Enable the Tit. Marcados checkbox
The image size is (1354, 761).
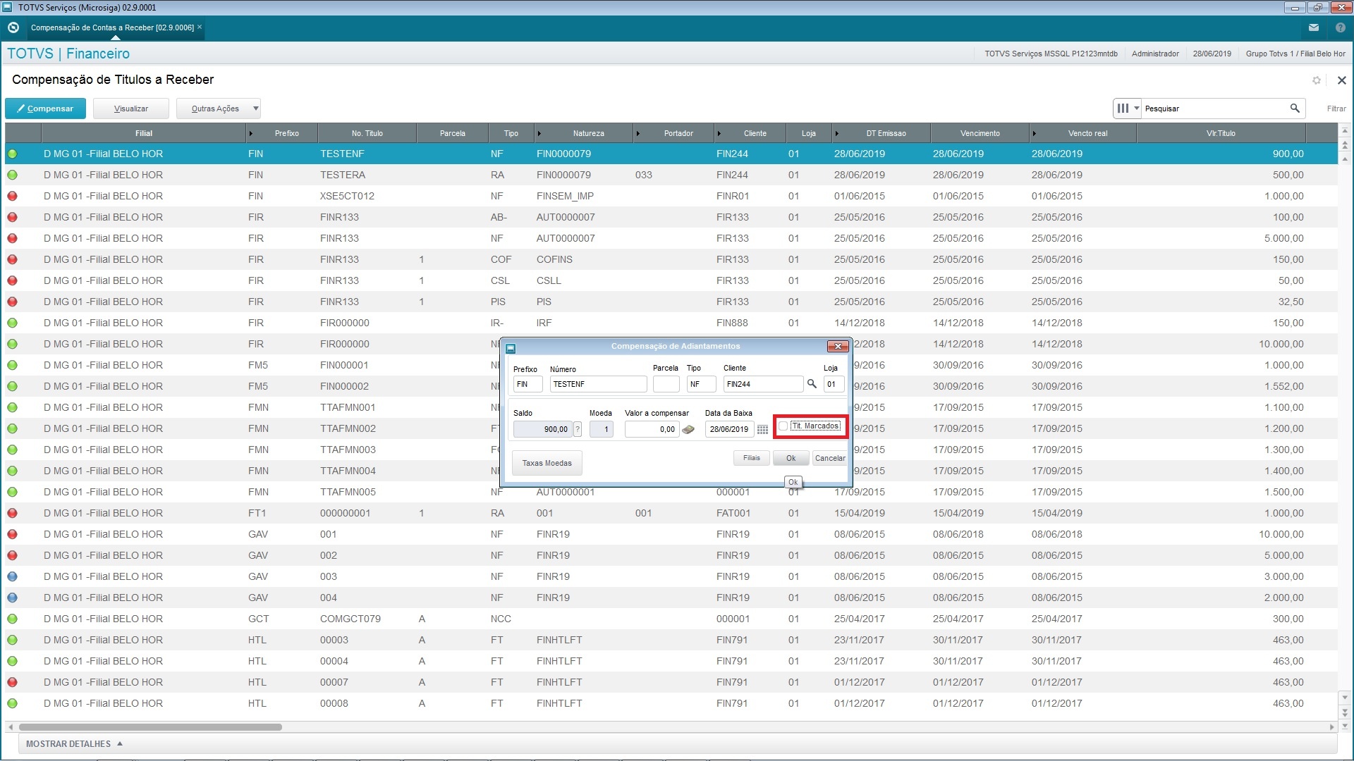(x=783, y=426)
